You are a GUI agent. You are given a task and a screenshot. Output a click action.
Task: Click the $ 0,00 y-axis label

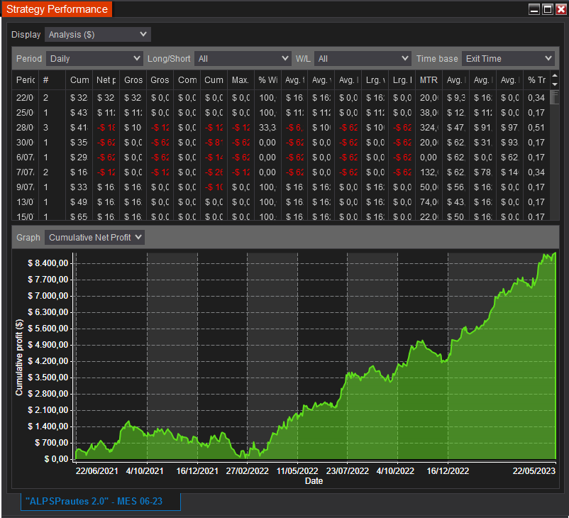point(56,459)
